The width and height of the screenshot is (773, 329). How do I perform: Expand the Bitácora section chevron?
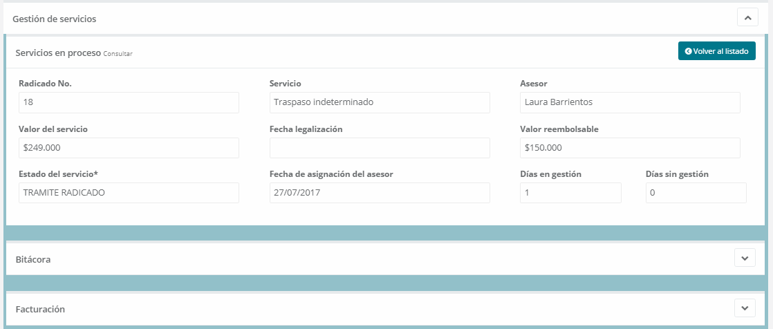click(x=744, y=258)
